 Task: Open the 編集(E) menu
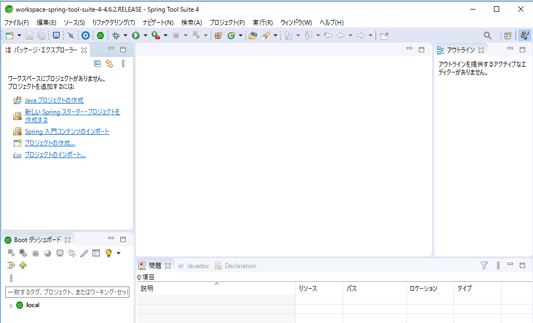point(46,22)
